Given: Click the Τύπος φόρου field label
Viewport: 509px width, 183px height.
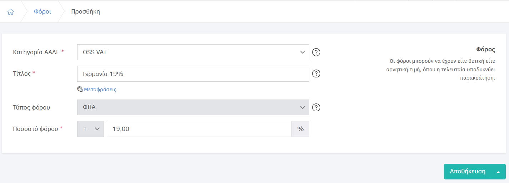Looking at the screenshot, I should pyautogui.click(x=31, y=107).
